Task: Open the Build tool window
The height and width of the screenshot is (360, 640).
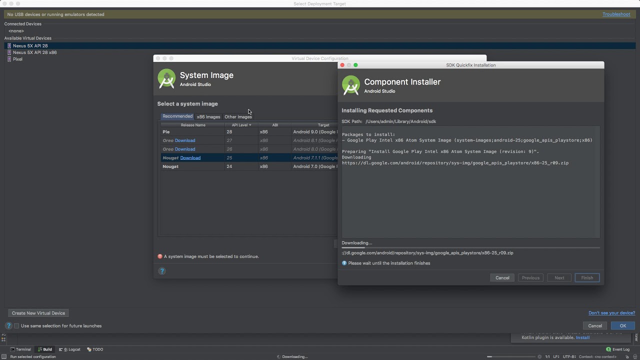Action: coord(45,349)
